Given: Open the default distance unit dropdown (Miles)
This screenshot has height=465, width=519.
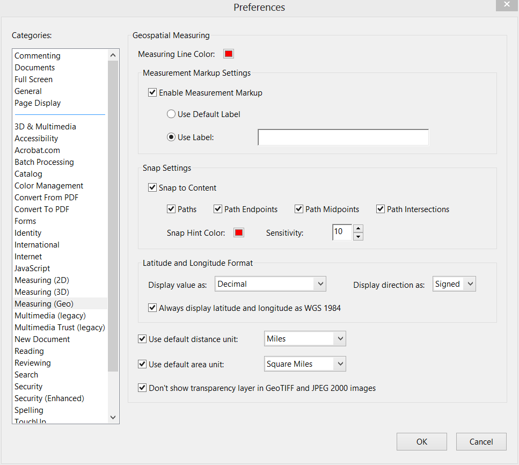Looking at the screenshot, I should (305, 338).
